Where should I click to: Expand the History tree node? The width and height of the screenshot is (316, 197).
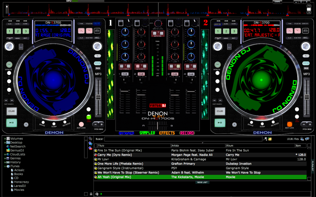coord(5,162)
